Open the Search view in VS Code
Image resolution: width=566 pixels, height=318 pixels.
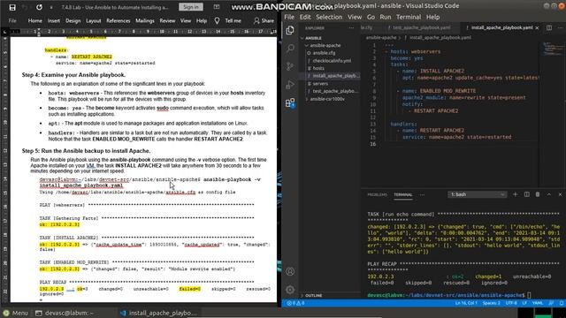tap(290, 48)
